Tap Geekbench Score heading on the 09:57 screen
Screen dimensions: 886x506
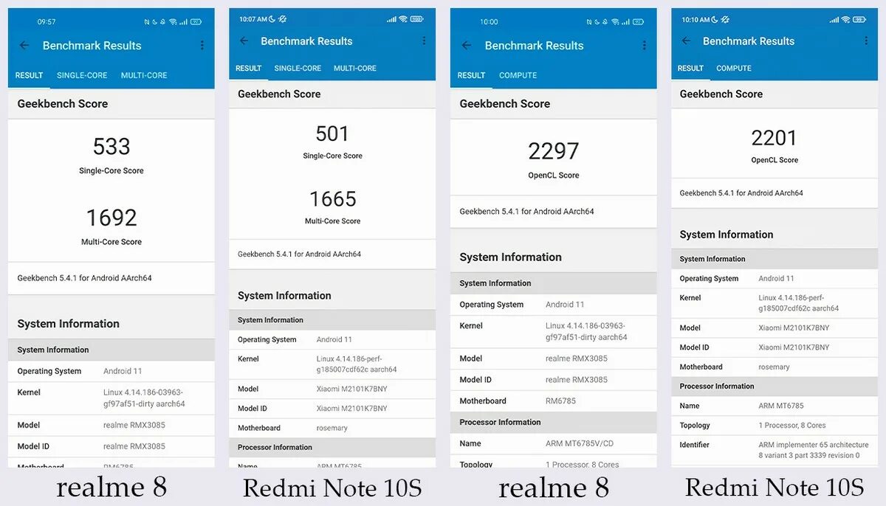tap(63, 104)
